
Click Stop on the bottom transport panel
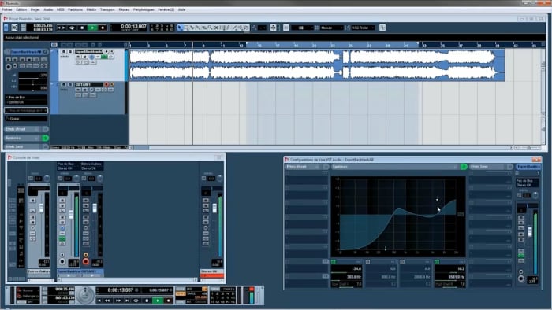point(147,301)
